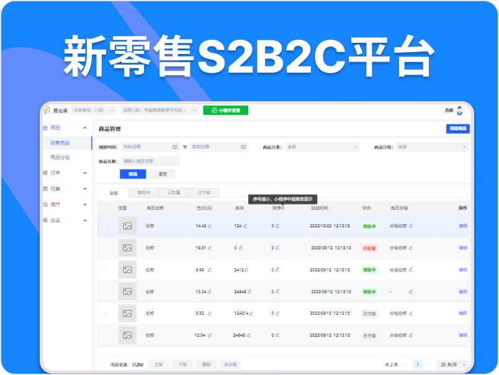
Task: Switch to the 已售罄 tab
Action: pos(175,192)
